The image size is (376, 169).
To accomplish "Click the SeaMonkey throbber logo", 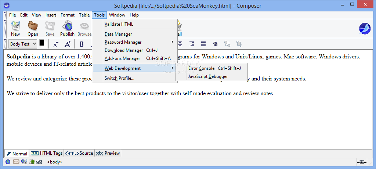I will 365,29.
